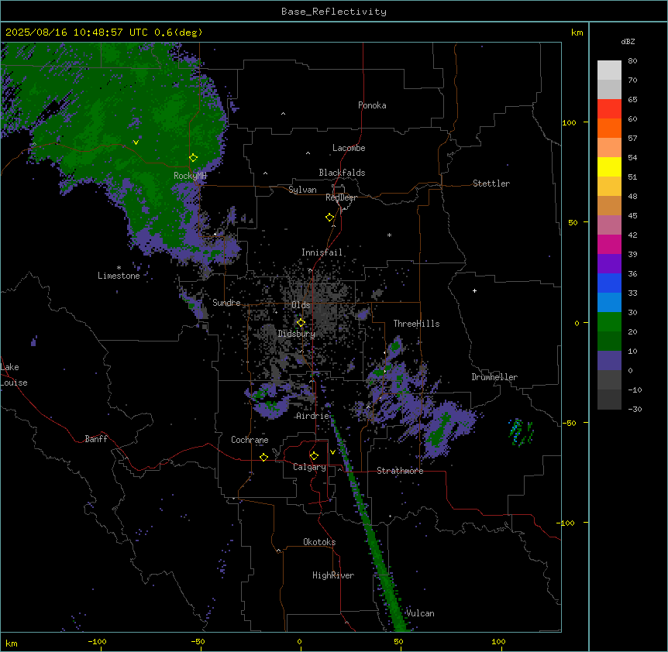Click the 0 tick on horizontal km axis

(x=299, y=641)
